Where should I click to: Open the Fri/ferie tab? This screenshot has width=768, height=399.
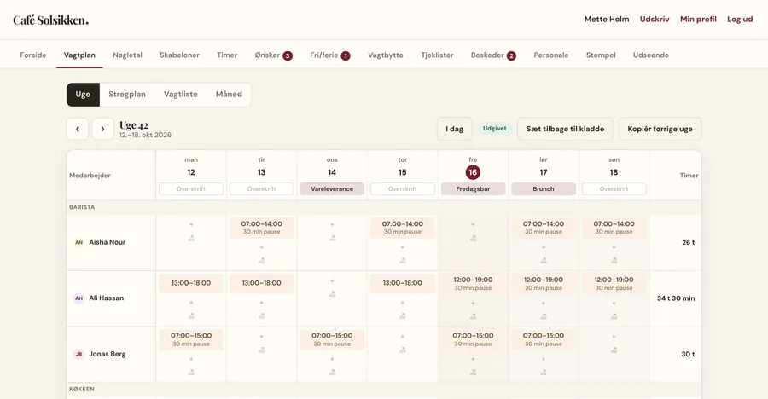click(x=329, y=55)
